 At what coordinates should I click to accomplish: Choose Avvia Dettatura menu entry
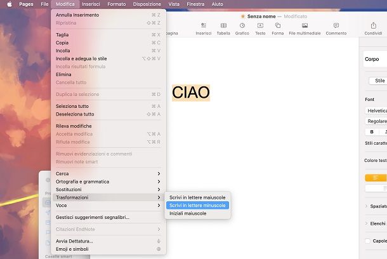[108, 241]
